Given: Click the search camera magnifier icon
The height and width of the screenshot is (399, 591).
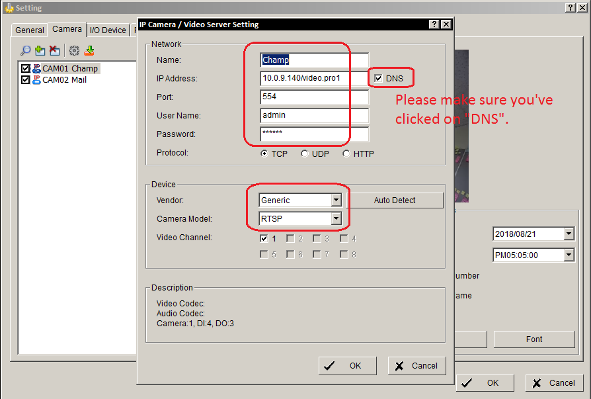Looking at the screenshot, I should click(x=25, y=50).
